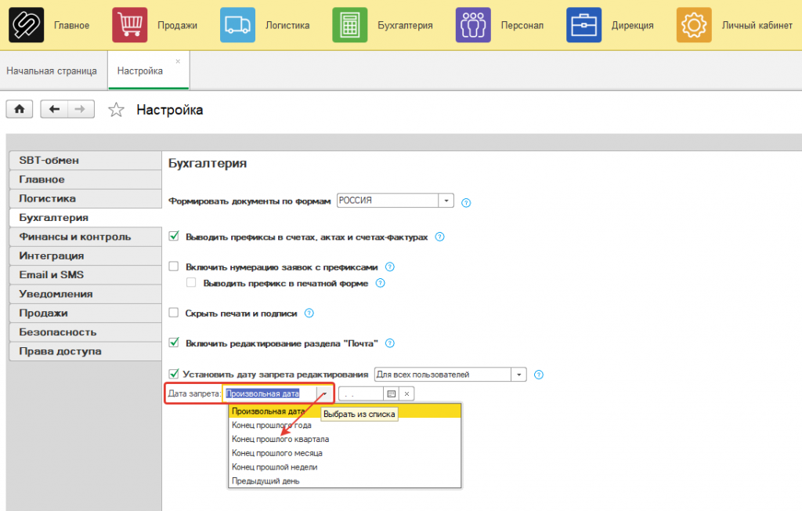Open the calendar picker for date field
Screen dimensions: 802x511
tap(392, 393)
